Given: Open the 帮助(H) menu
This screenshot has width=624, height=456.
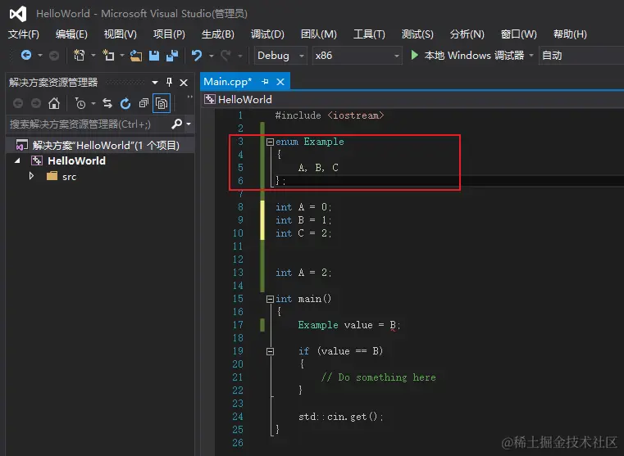Looking at the screenshot, I should (x=570, y=34).
